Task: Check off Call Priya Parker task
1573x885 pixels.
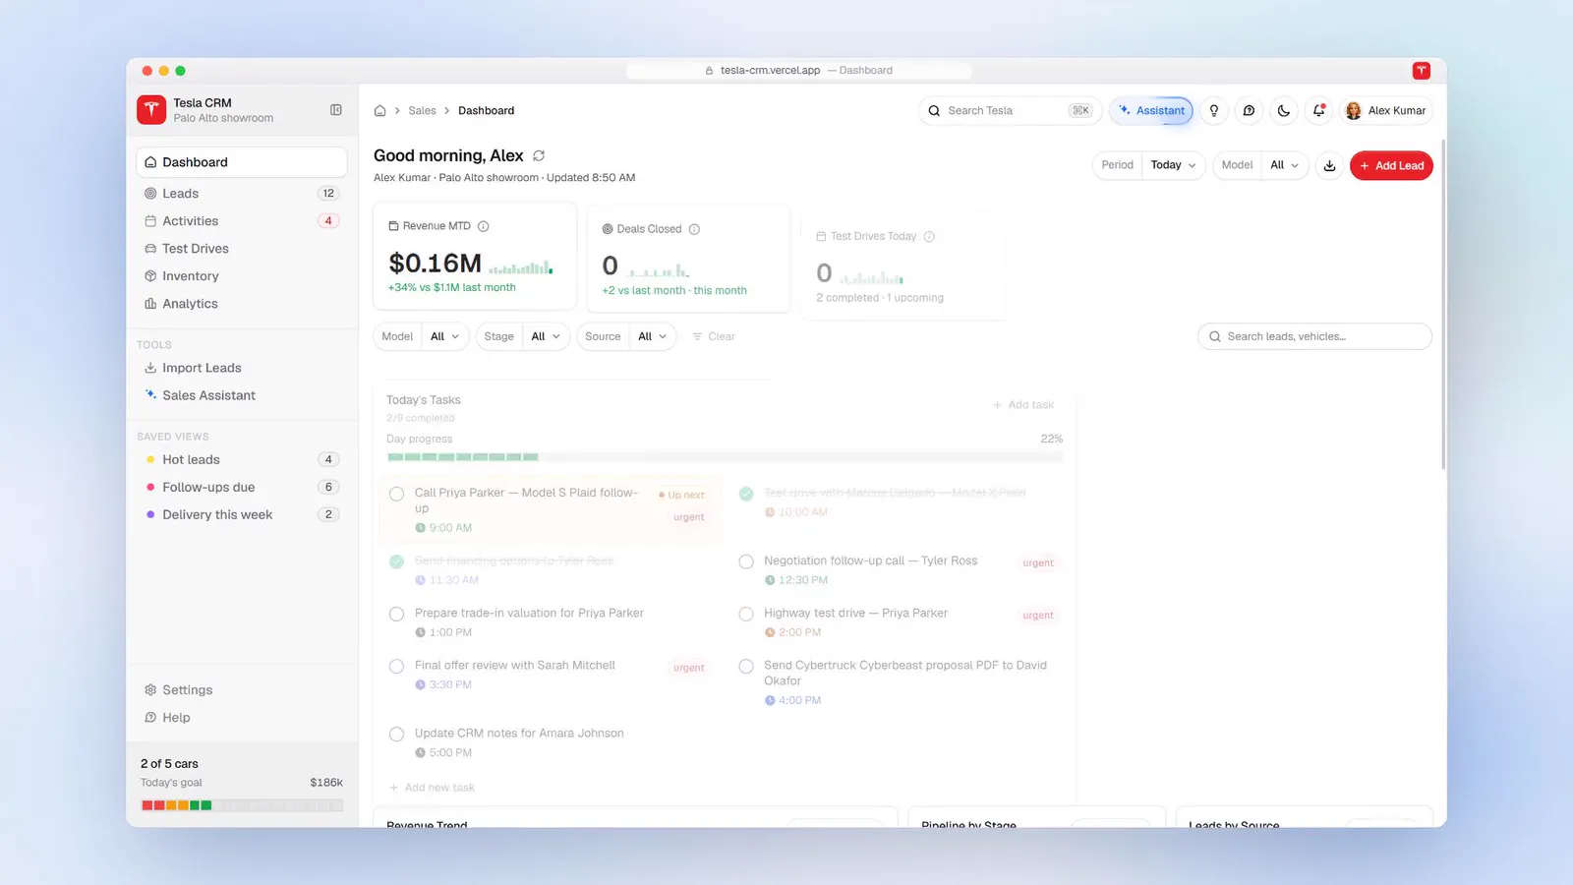Action: click(x=396, y=494)
